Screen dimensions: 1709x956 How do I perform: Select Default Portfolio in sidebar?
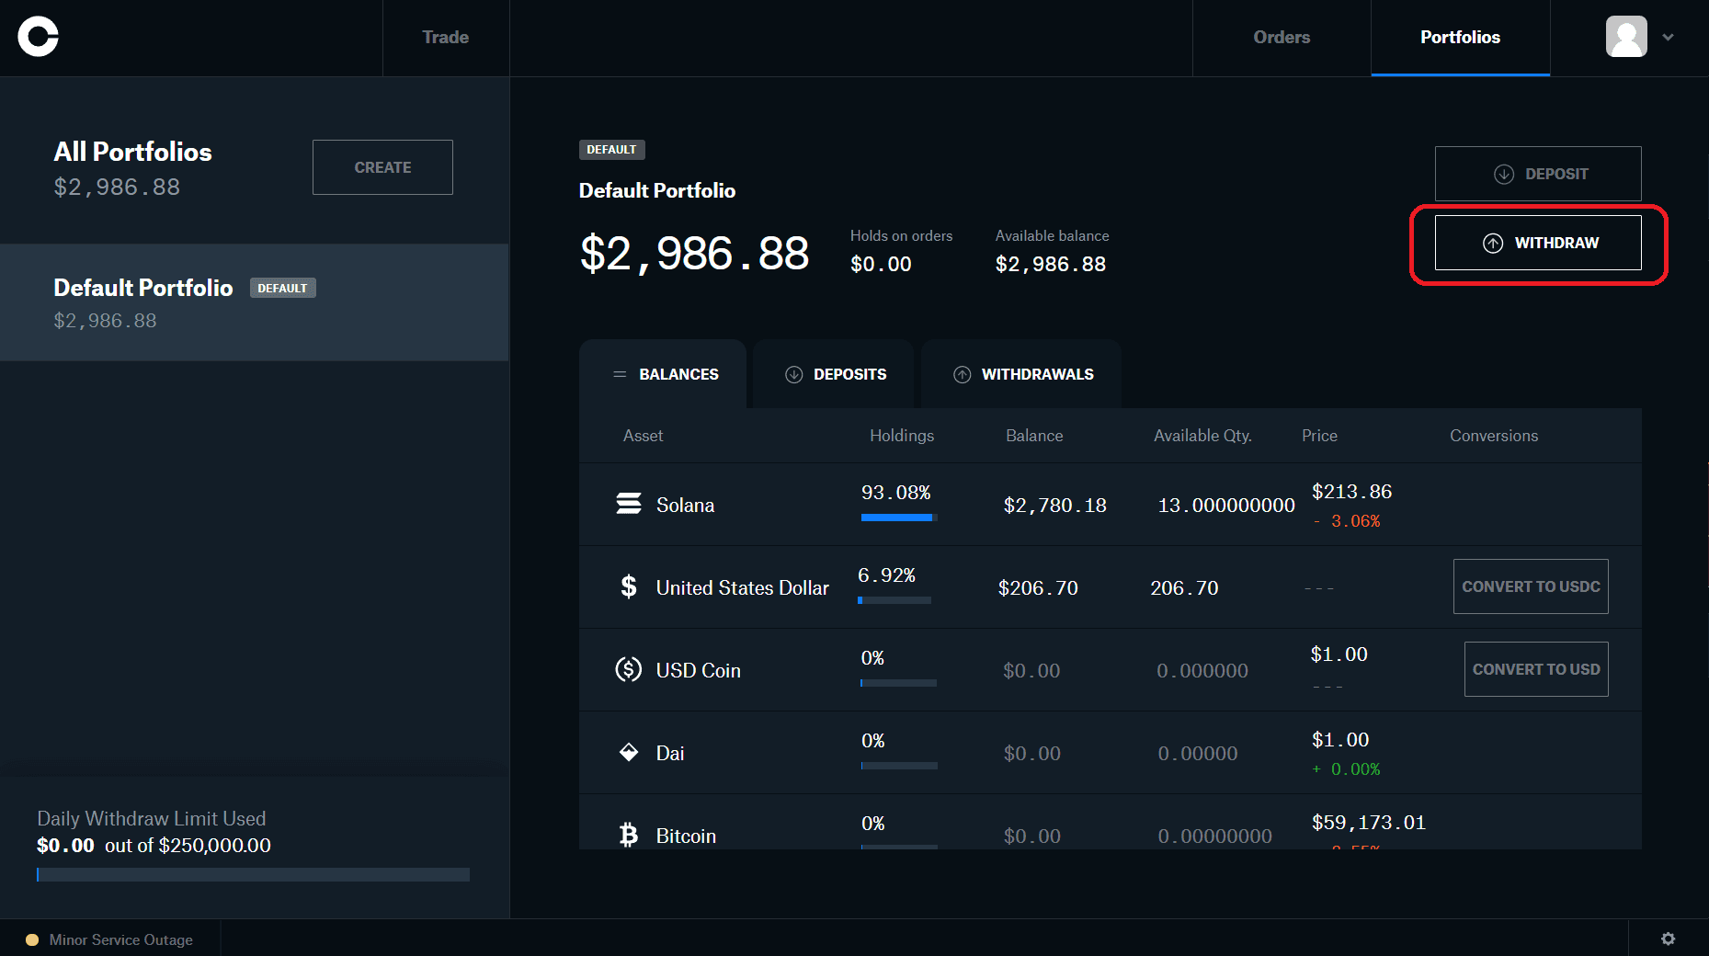tap(254, 302)
